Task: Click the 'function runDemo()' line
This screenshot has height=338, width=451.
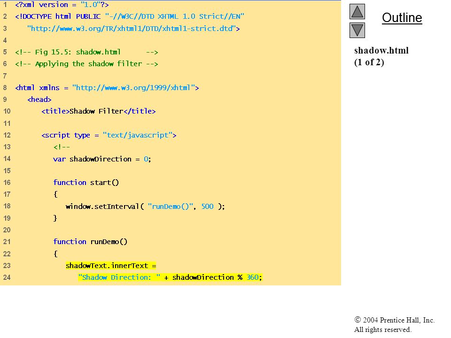Action: [90, 242]
